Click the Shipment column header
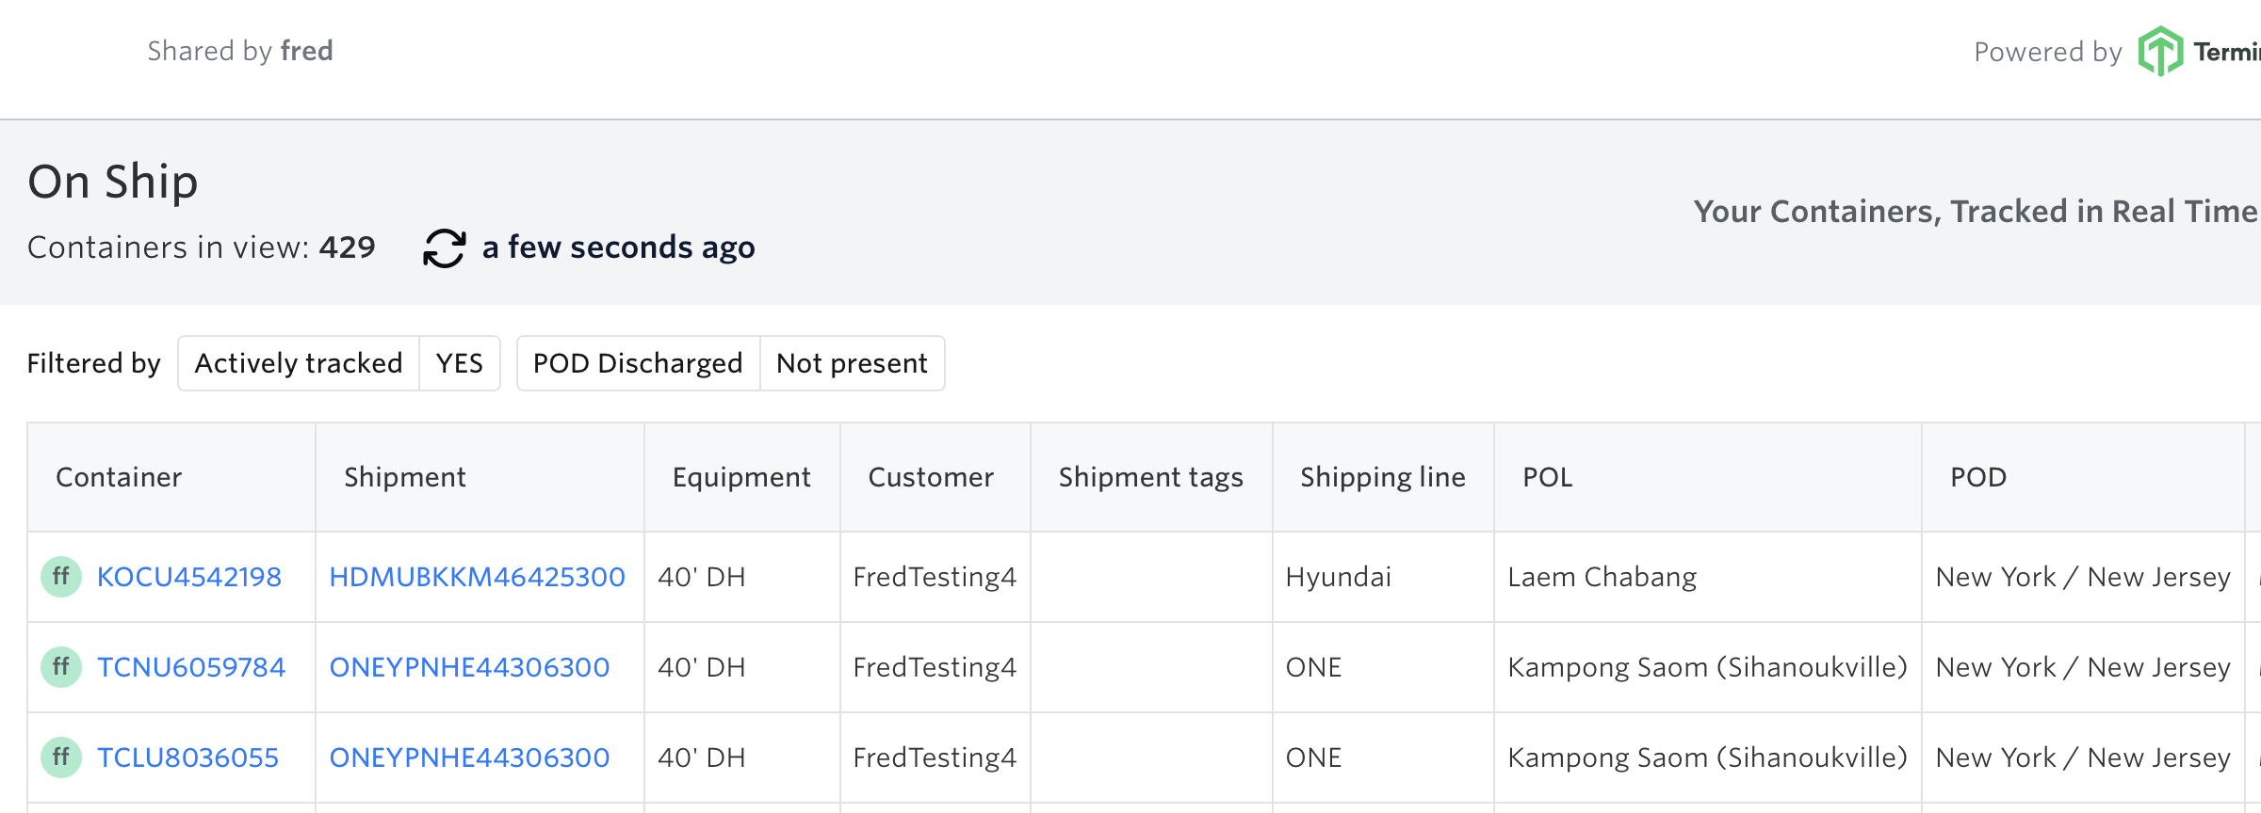 (405, 477)
